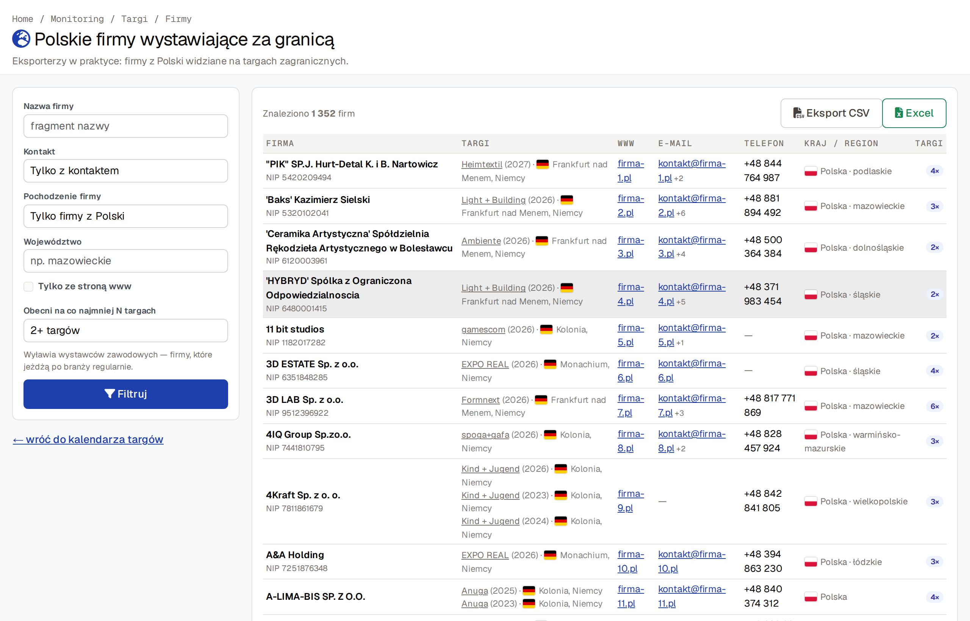Click the Polish flag next to wielkopolskie

(810, 502)
